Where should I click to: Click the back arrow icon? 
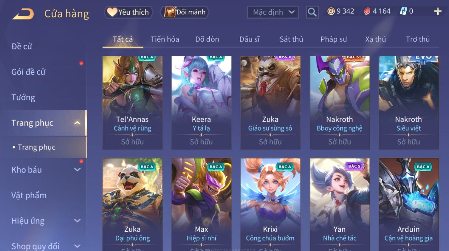pyautogui.click(x=23, y=14)
